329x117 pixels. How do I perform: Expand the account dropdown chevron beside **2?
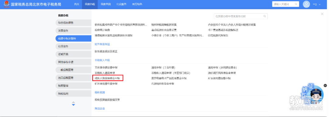tap(320, 4)
